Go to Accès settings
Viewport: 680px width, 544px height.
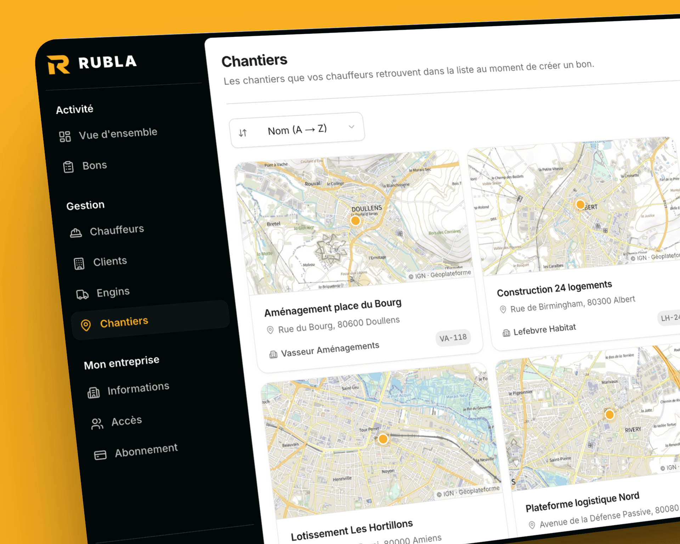[126, 421]
